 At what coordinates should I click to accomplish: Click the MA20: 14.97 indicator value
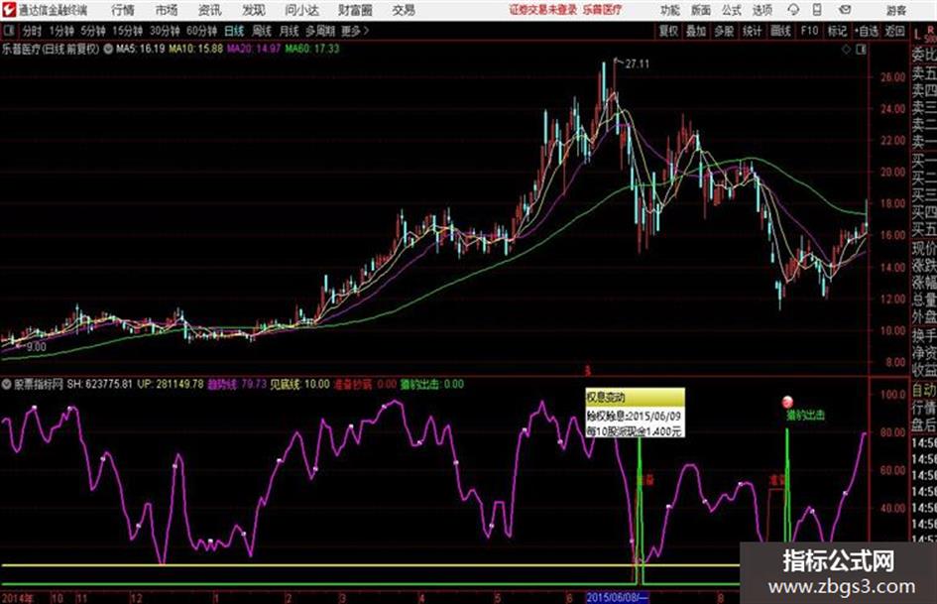coord(254,49)
